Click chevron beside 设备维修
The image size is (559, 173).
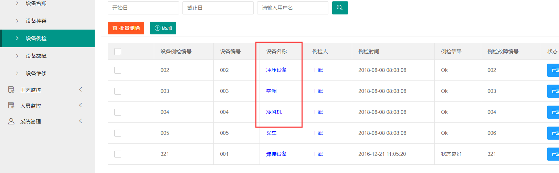pyautogui.click(x=17, y=74)
